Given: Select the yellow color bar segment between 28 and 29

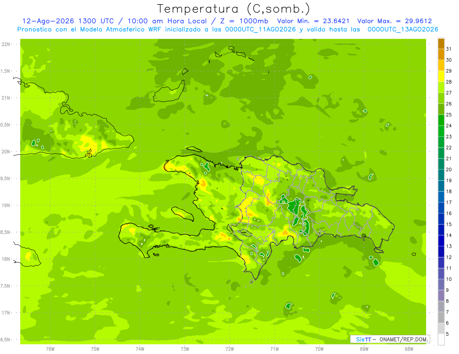Looking at the screenshot, I should coord(441,76).
